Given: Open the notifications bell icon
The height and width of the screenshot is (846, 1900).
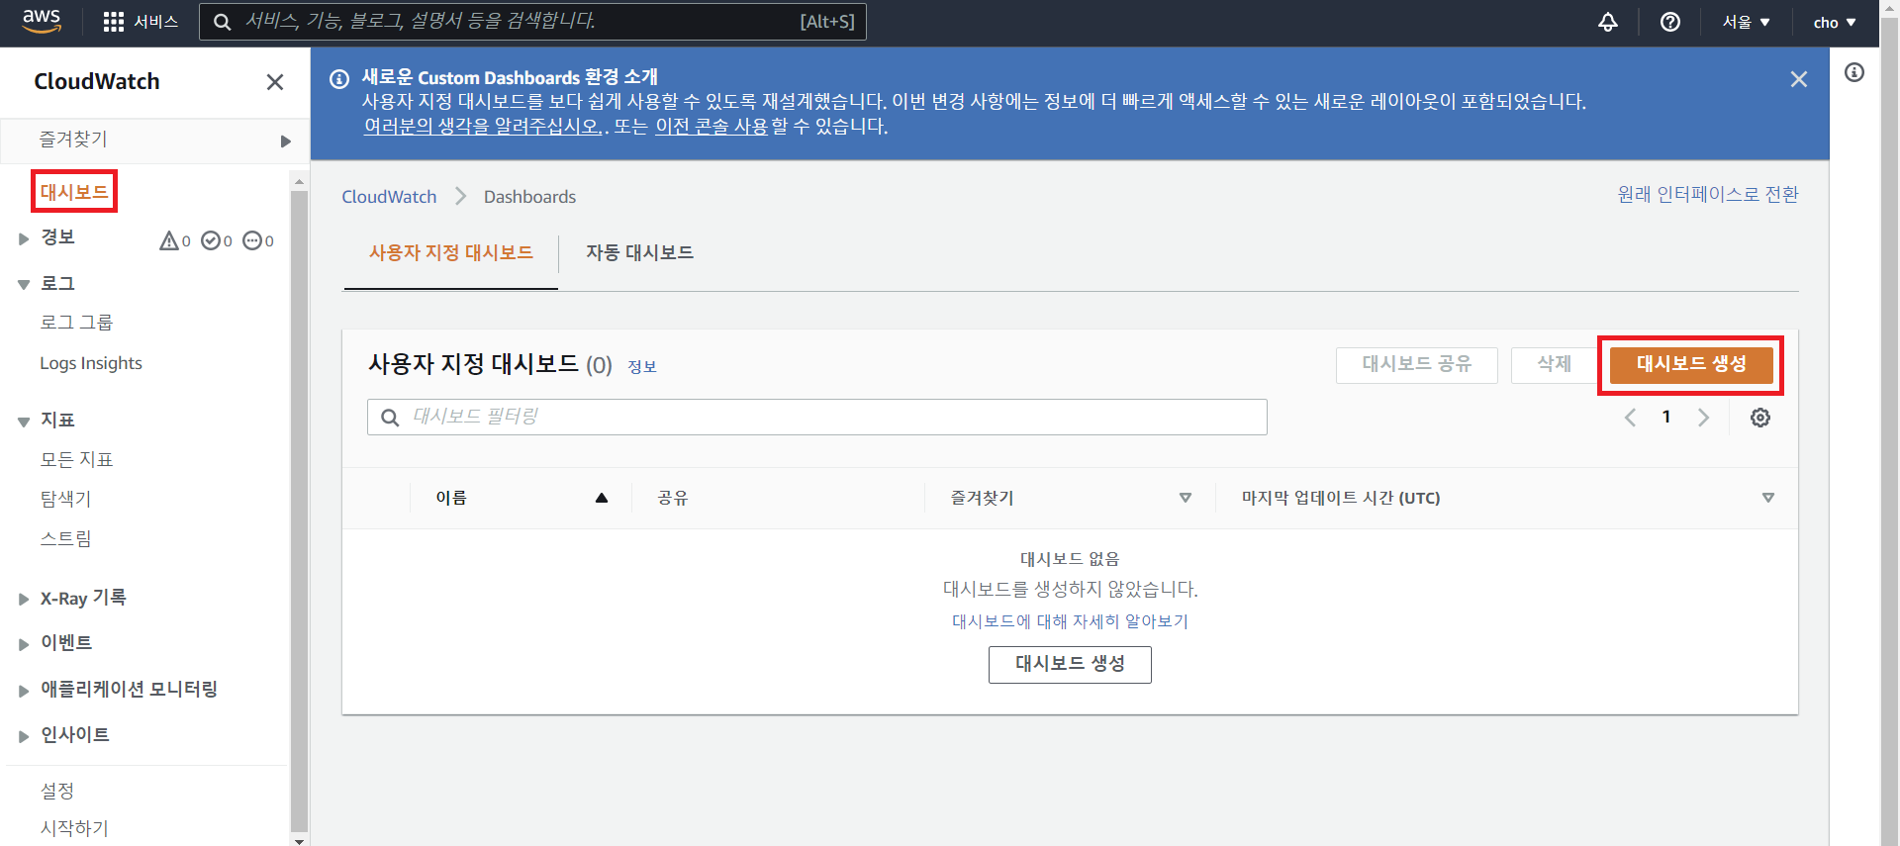Looking at the screenshot, I should click(x=1608, y=22).
